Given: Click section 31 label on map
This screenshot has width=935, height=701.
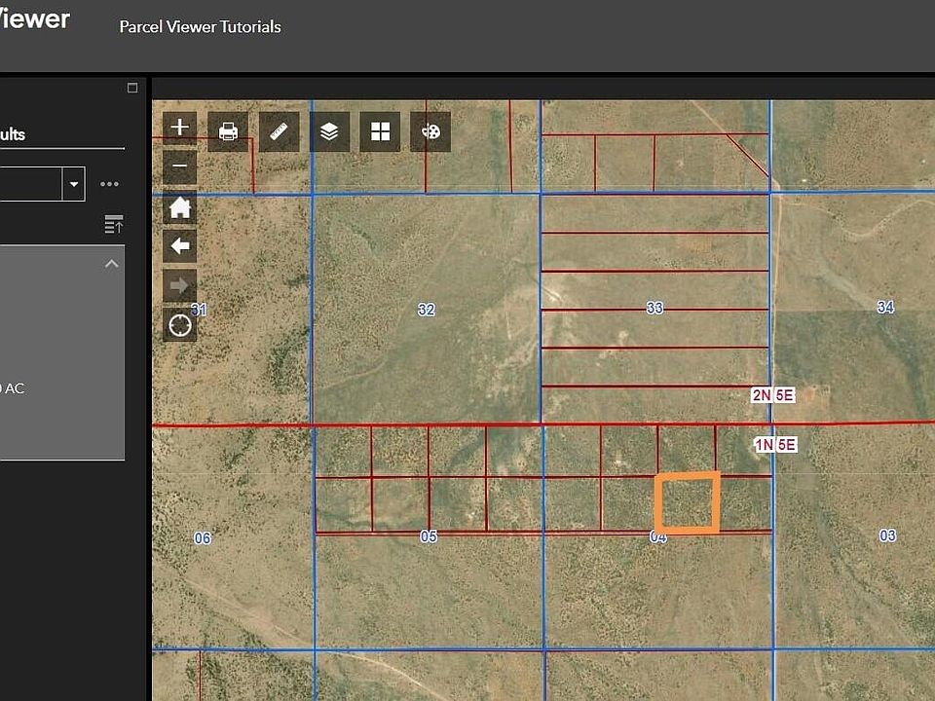Looking at the screenshot, I should click(199, 310).
